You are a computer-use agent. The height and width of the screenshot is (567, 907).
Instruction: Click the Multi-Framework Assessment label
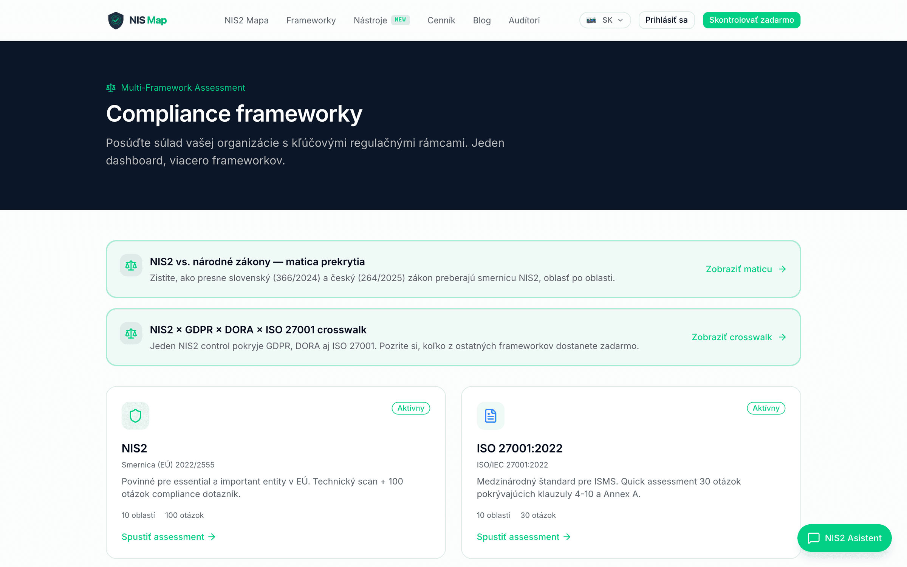click(183, 88)
